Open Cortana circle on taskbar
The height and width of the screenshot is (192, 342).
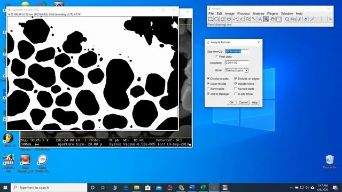coord(92,187)
